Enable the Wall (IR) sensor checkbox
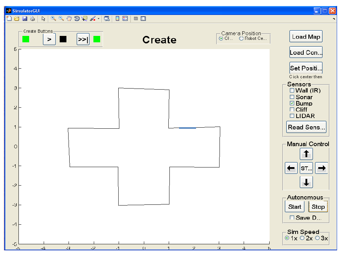This screenshot has width=341, height=256. point(292,90)
